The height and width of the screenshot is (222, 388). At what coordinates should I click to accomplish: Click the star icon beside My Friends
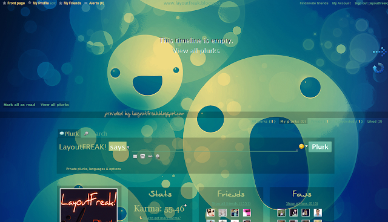[x=61, y=3]
